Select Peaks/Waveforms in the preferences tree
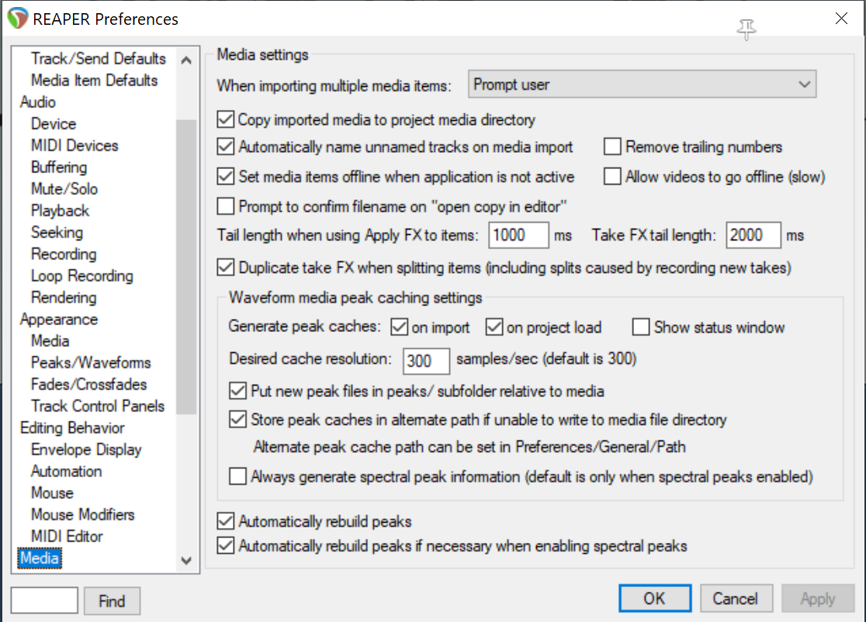 91,363
